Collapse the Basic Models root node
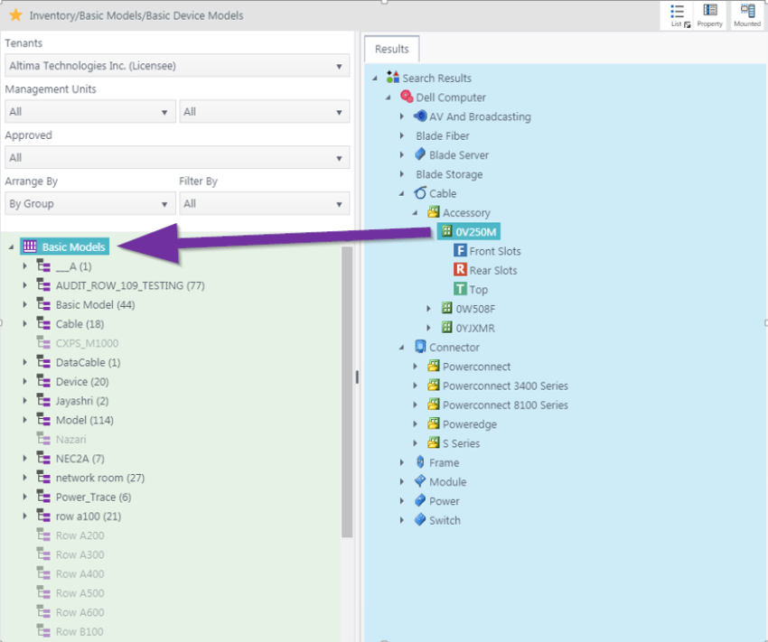This screenshot has height=642, width=768. point(11,247)
